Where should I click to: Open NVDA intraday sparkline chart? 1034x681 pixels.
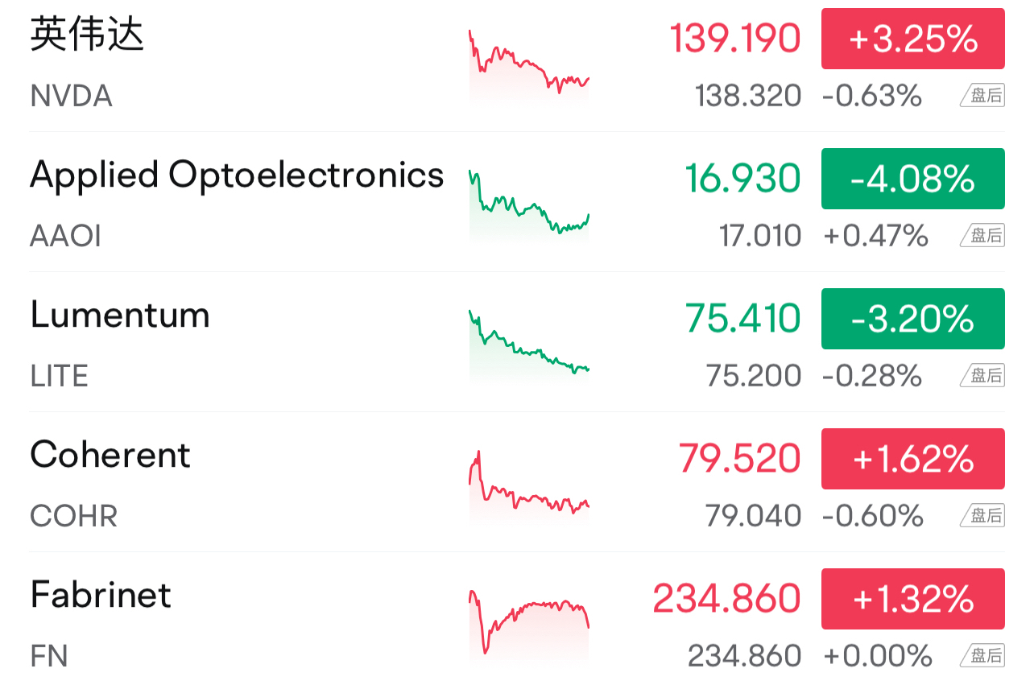pyautogui.click(x=529, y=64)
